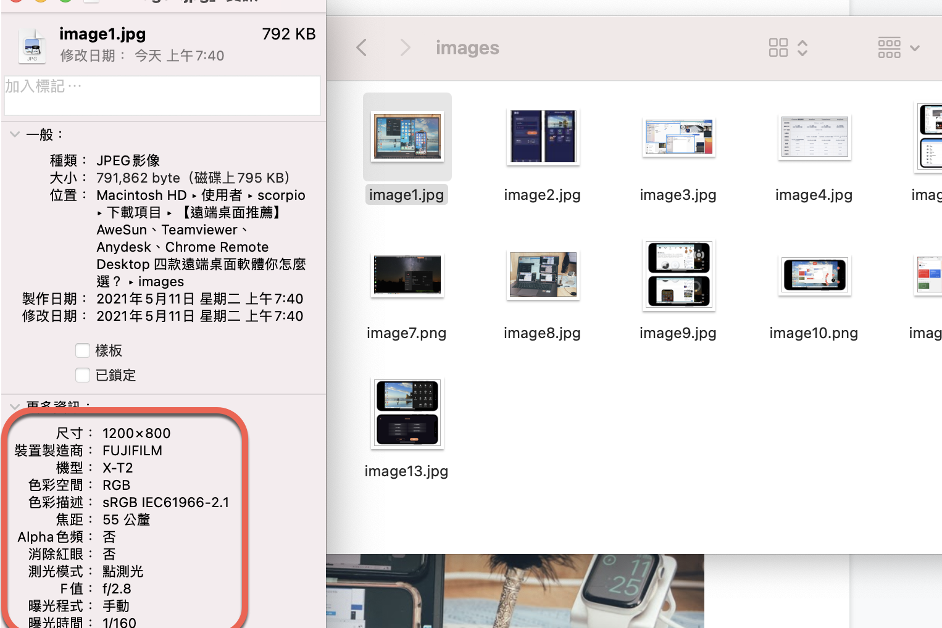Screen dimensions: 942x628
Task: Click the grouping options icon in the toolbar
Action: pyautogui.click(x=889, y=48)
